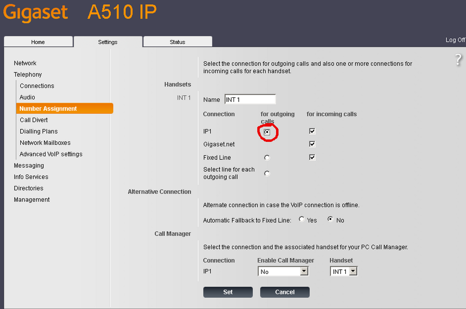Toggle Gigaset.net incoming calls checkbox
The width and height of the screenshot is (466, 309).
(312, 144)
